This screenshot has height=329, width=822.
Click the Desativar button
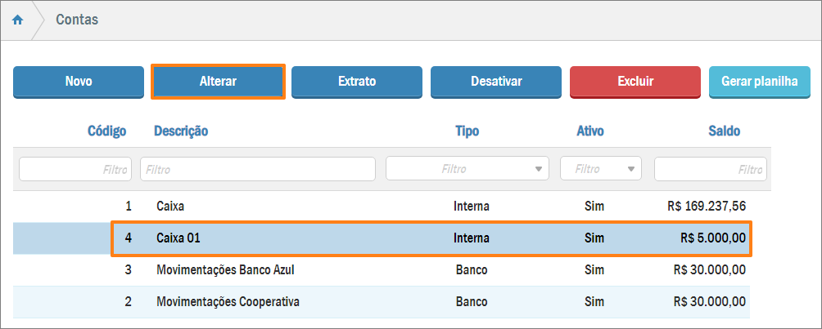coord(496,82)
